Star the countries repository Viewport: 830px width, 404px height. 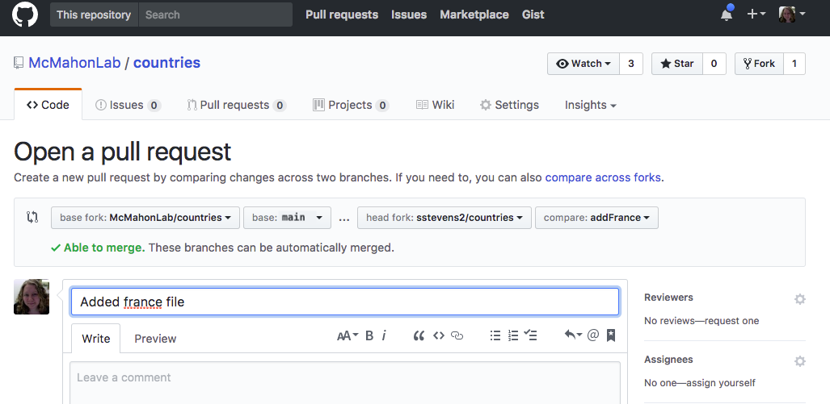[677, 64]
